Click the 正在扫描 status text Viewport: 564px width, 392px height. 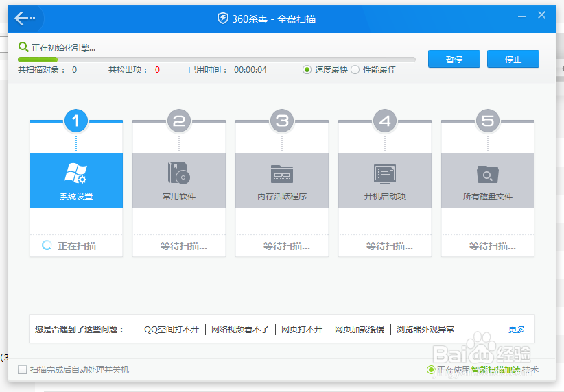coord(77,246)
